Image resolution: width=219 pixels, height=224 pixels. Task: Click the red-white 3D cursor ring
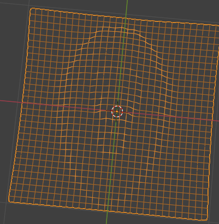pyautogui.click(x=117, y=111)
